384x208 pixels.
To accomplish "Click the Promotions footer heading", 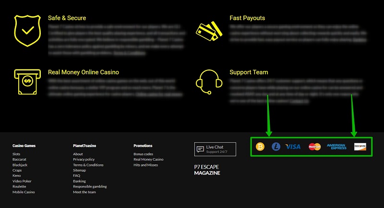I will (x=143, y=146).
